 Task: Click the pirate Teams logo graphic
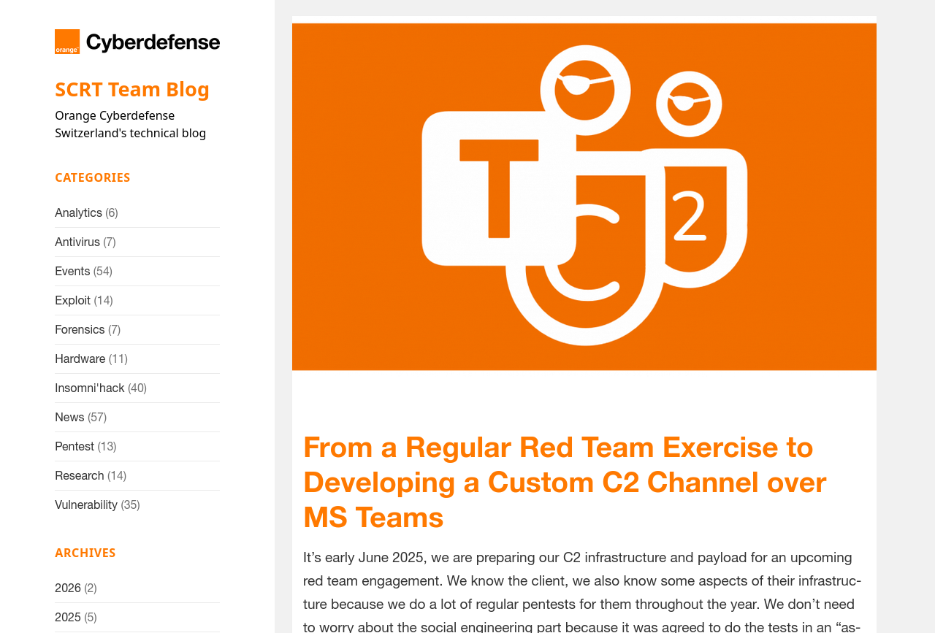584,196
